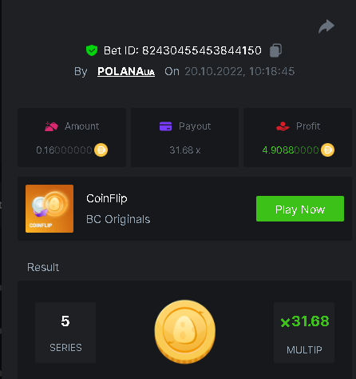
Task: Click the Play Now button
Action: 300,209
